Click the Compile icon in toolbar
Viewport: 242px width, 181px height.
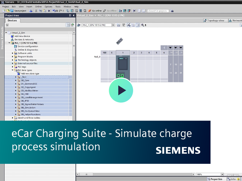tap(67, 11)
